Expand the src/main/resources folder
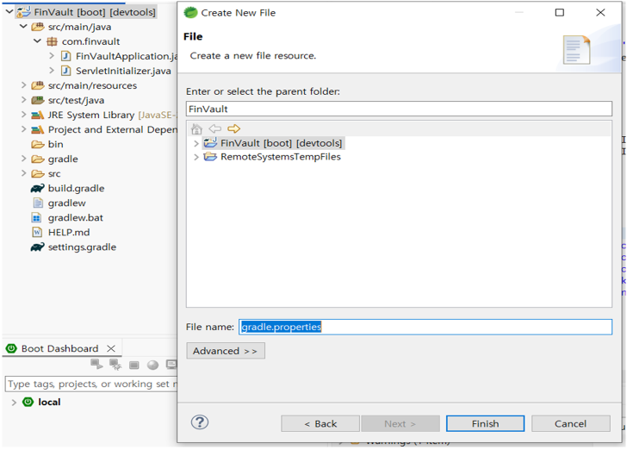The image size is (627, 456). coord(23,84)
